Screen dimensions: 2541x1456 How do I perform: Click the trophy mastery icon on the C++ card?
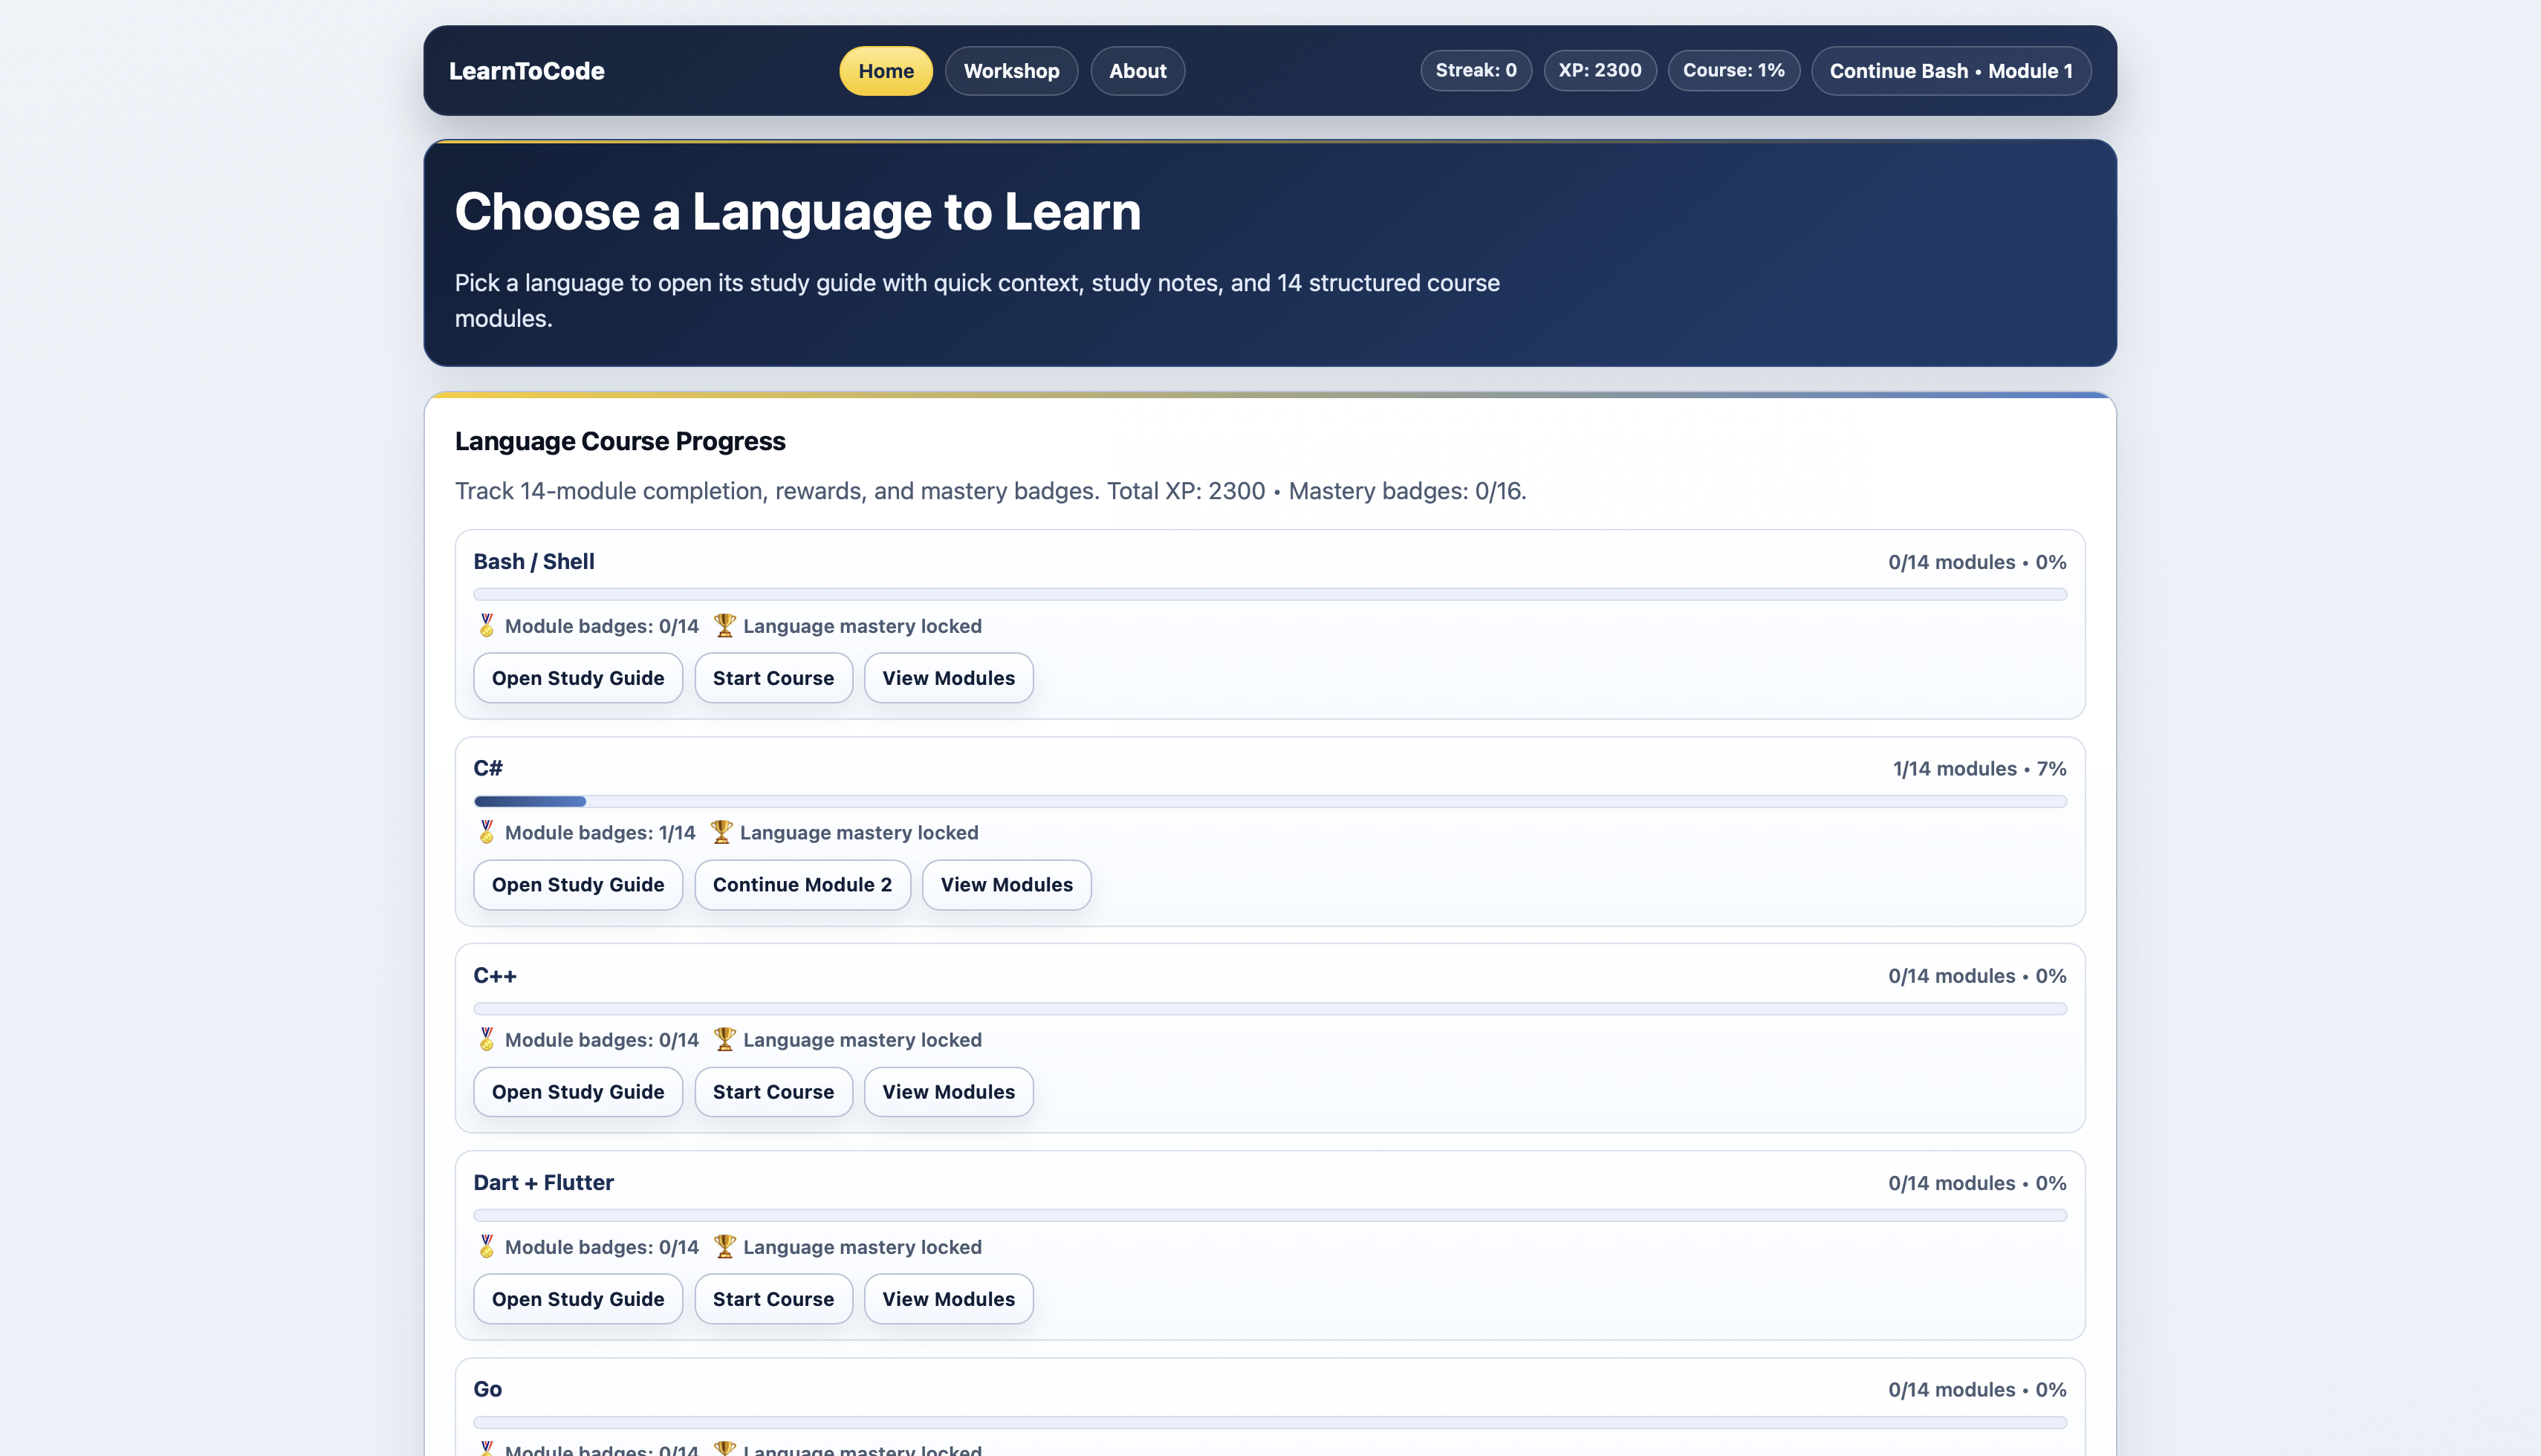coord(725,1039)
